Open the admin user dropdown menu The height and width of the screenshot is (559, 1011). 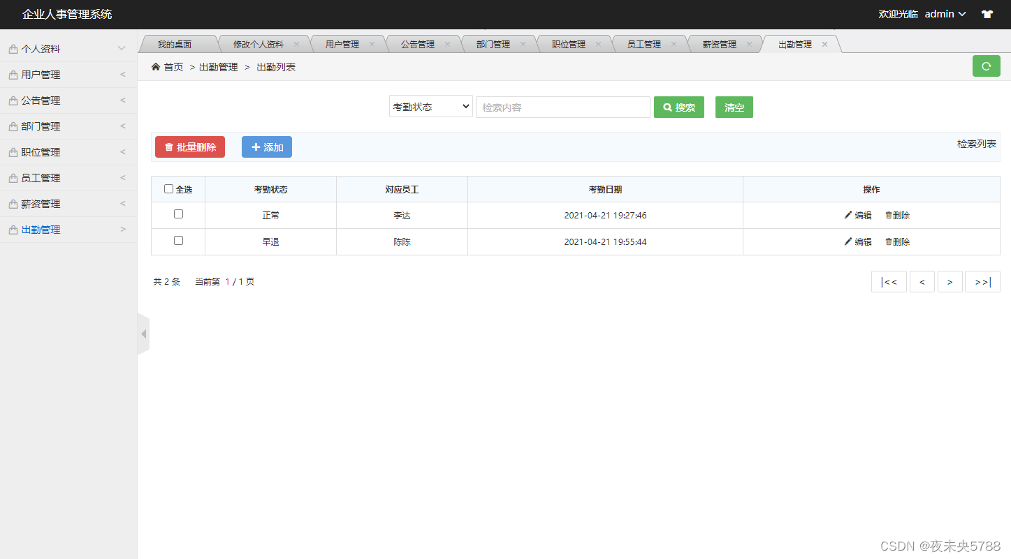pos(945,14)
